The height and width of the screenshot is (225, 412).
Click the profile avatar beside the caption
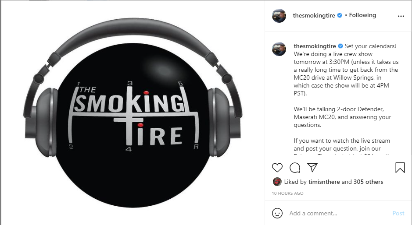pos(279,49)
